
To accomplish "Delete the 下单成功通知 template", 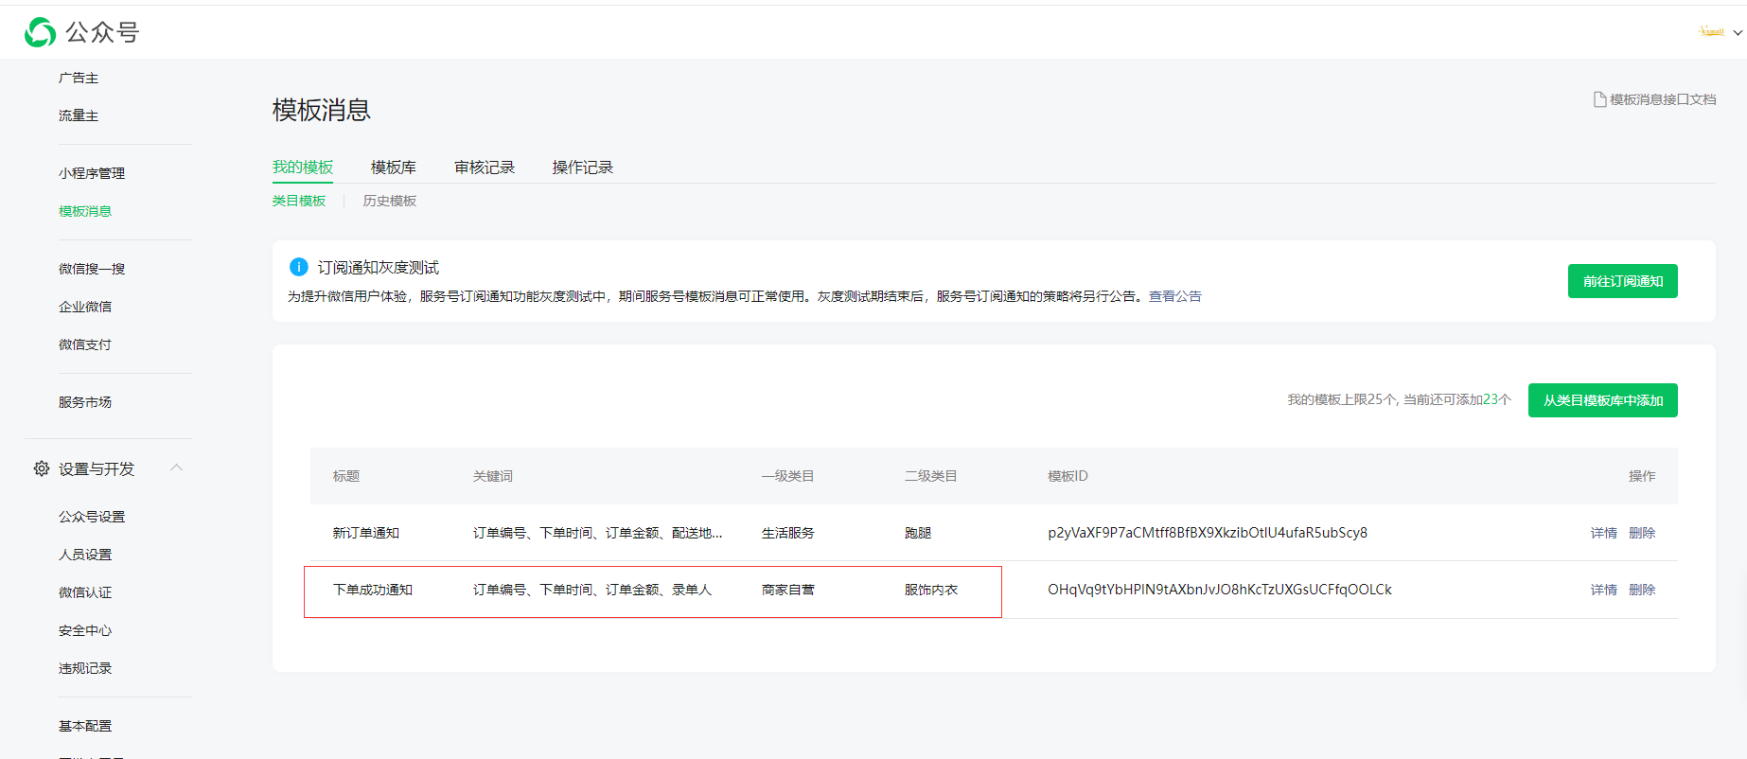I will (1641, 590).
